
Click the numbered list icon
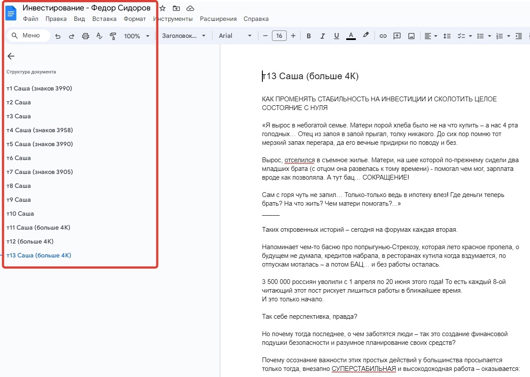pyautogui.click(x=500, y=36)
